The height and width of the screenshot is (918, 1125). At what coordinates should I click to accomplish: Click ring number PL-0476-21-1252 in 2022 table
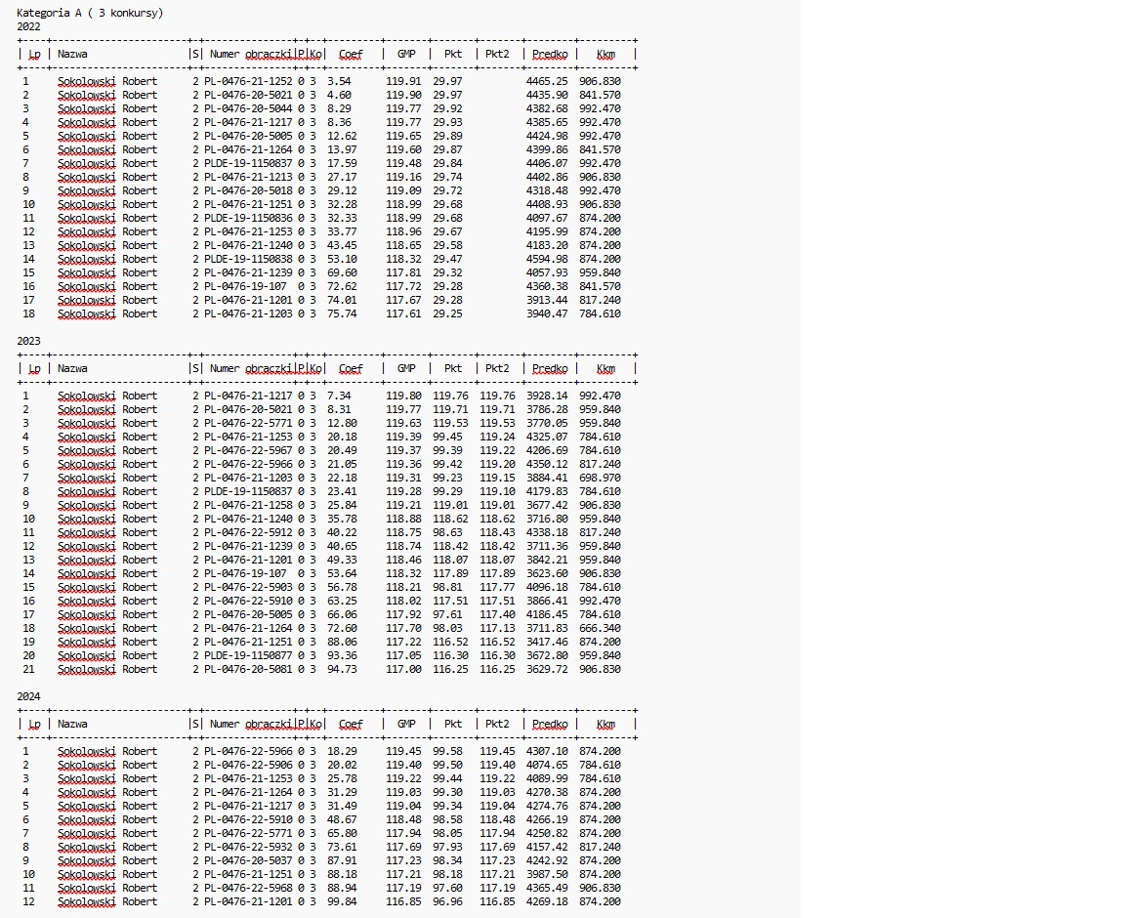(x=248, y=81)
